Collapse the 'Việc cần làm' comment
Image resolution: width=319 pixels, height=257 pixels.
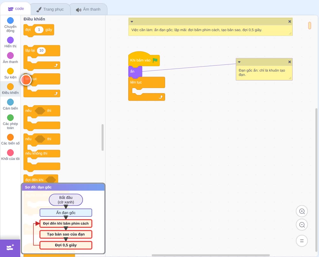[x=132, y=22]
